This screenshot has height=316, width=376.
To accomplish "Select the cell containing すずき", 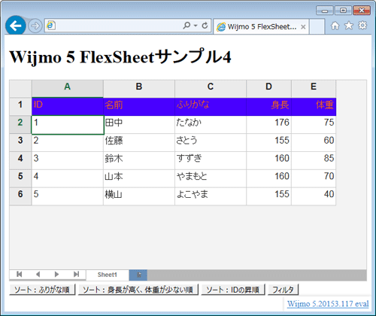I will [x=211, y=160].
